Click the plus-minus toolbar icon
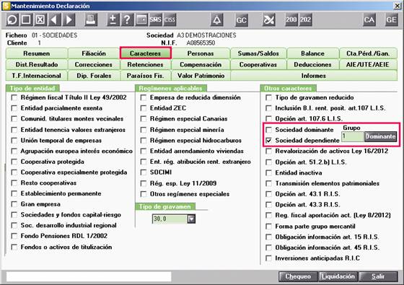 pos(113,20)
